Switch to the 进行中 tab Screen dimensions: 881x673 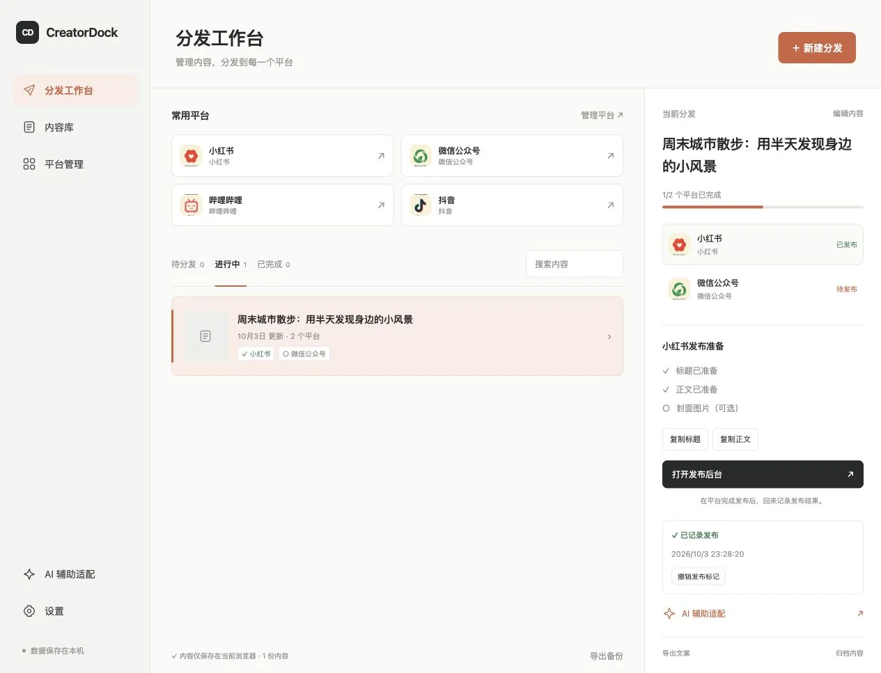[231, 264]
